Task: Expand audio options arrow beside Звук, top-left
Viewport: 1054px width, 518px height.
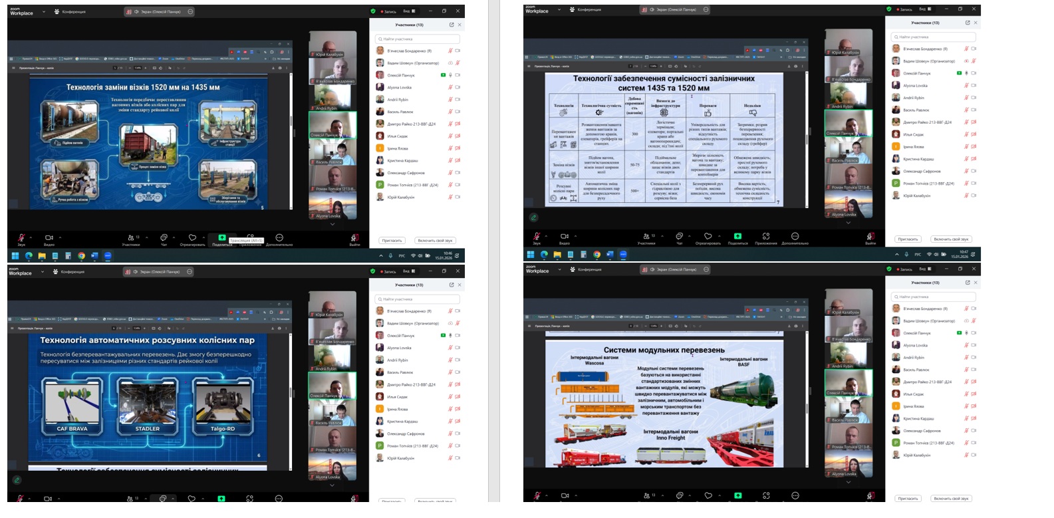Action: (31, 237)
